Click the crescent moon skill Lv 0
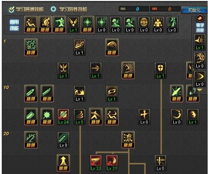This screenshot has width=208, height=174. click(177, 117)
